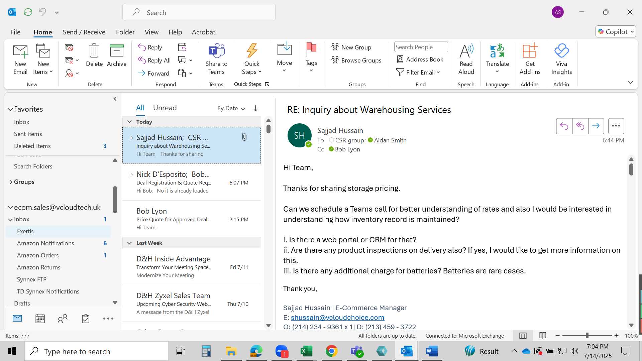The image size is (642, 361).
Task: Click the Move folder icon
Action: pyautogui.click(x=285, y=49)
